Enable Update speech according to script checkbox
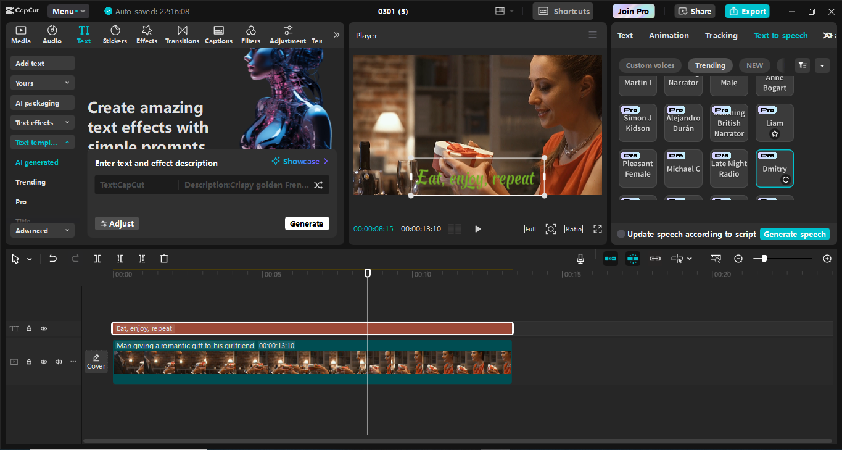The image size is (842, 450). 621,235
